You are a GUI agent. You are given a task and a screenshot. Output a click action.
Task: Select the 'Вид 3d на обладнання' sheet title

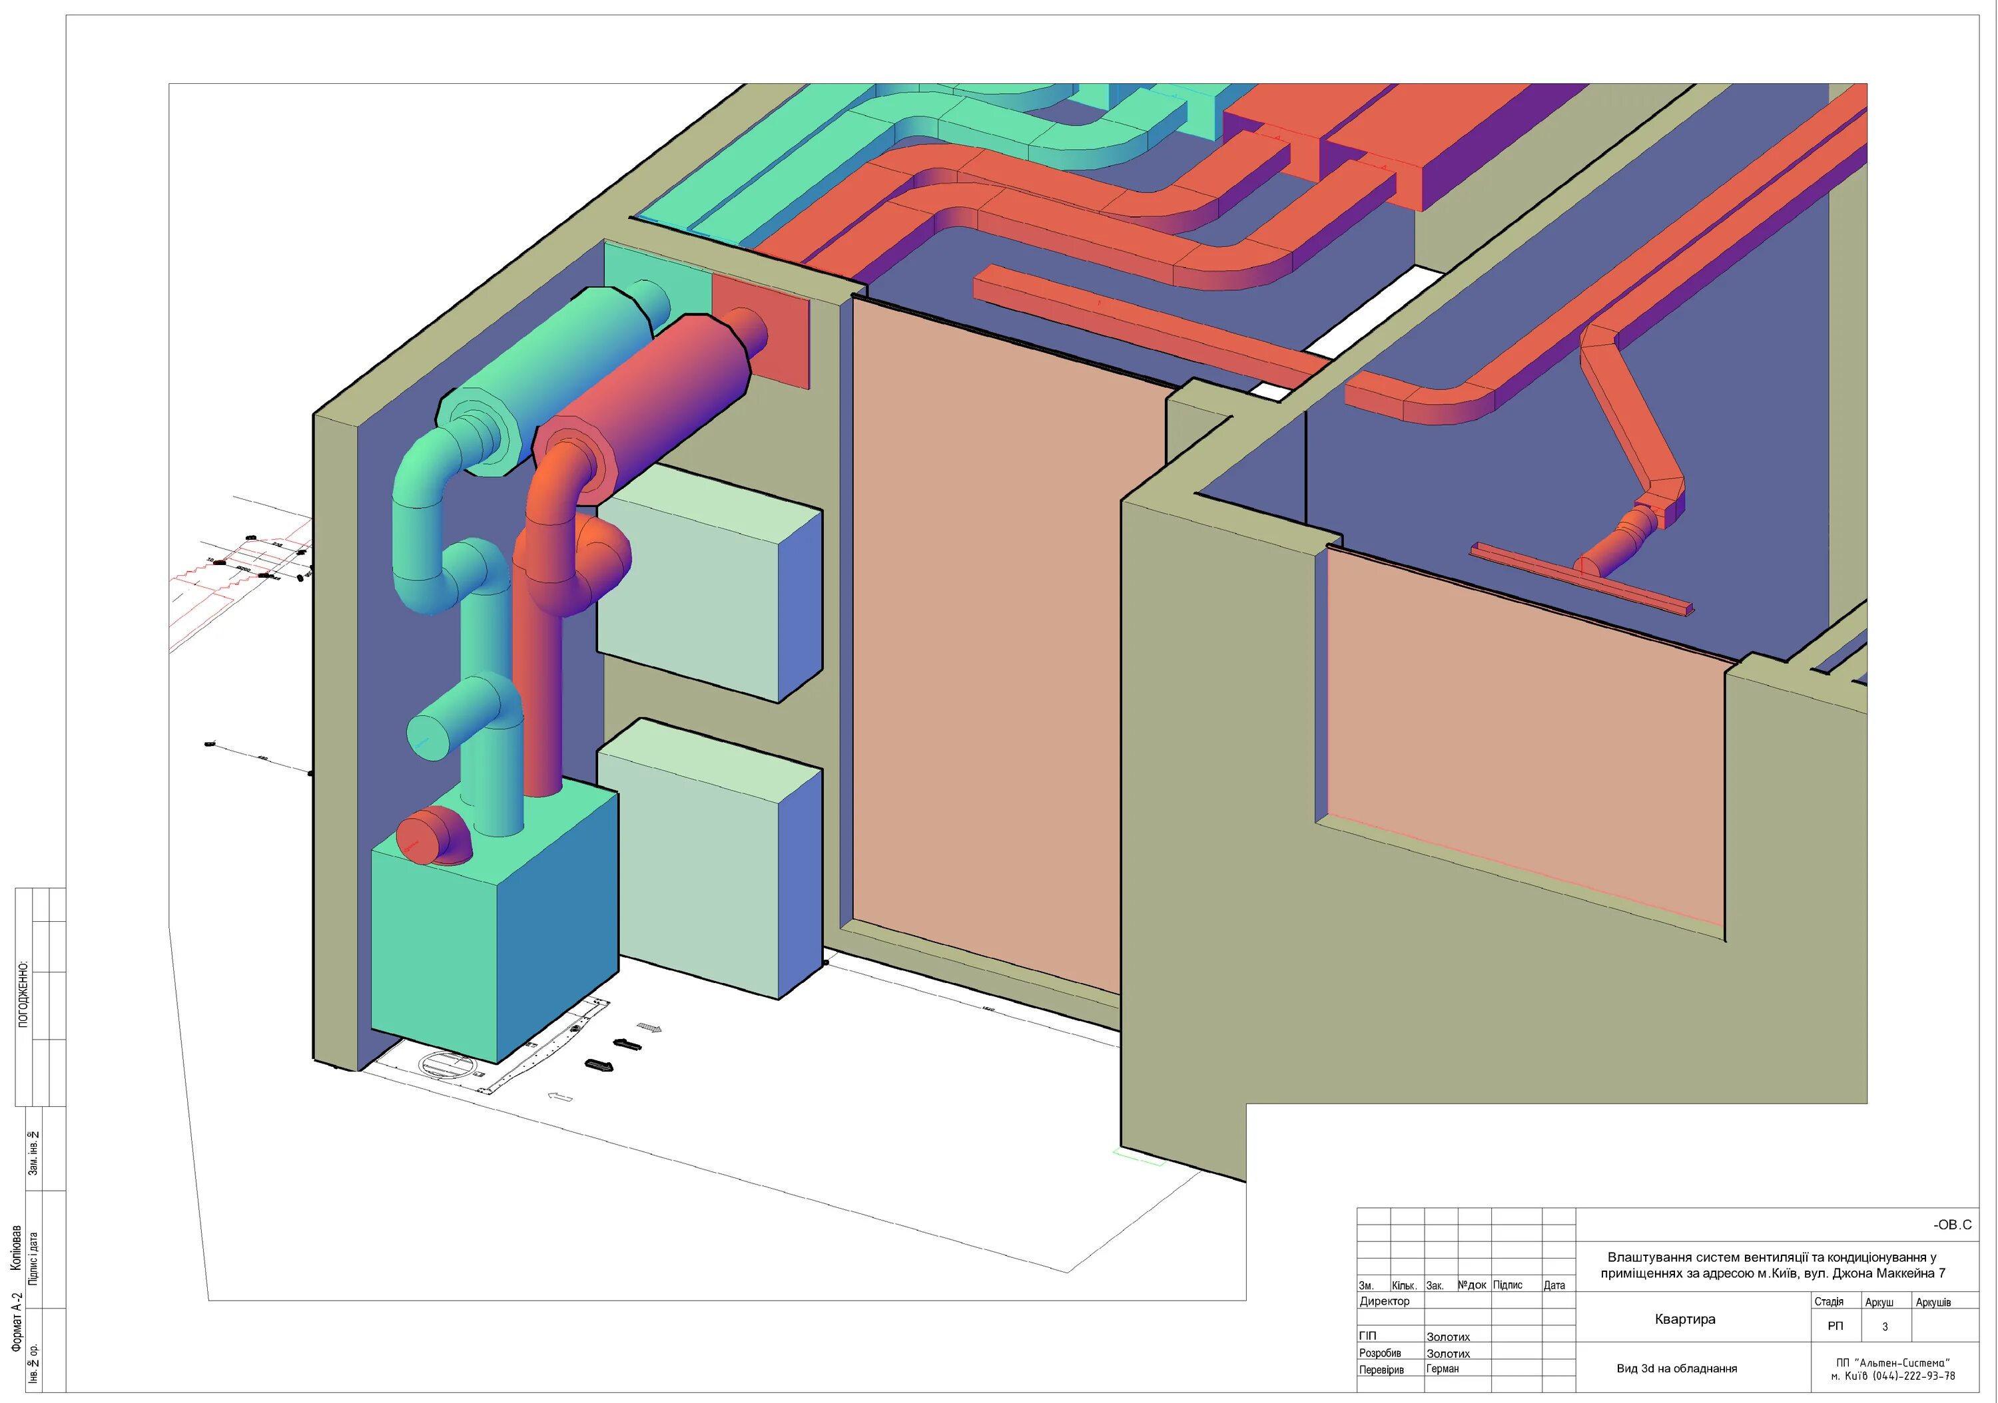[1677, 1369]
